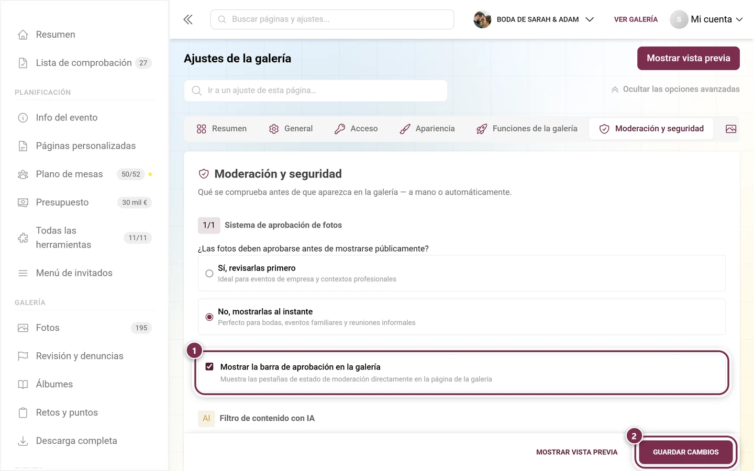Viewport: 754px width, 471px height.
Task: Click 'GUARDAR CAMBIOS' button
Action: (686, 452)
